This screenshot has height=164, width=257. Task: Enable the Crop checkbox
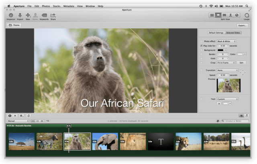pyautogui.click(x=201, y=63)
